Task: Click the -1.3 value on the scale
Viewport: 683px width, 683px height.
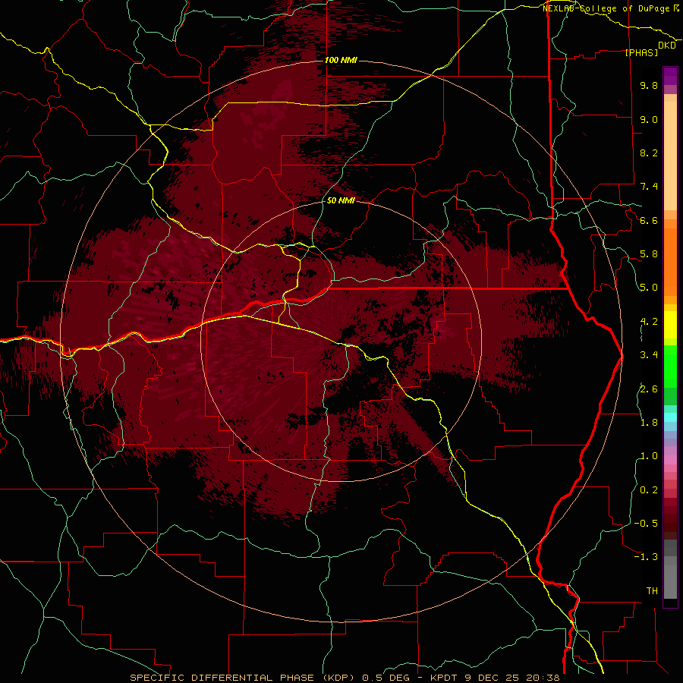Action: click(x=647, y=557)
